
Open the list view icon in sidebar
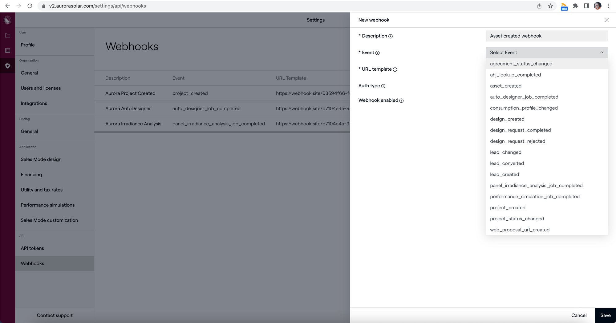(x=8, y=50)
